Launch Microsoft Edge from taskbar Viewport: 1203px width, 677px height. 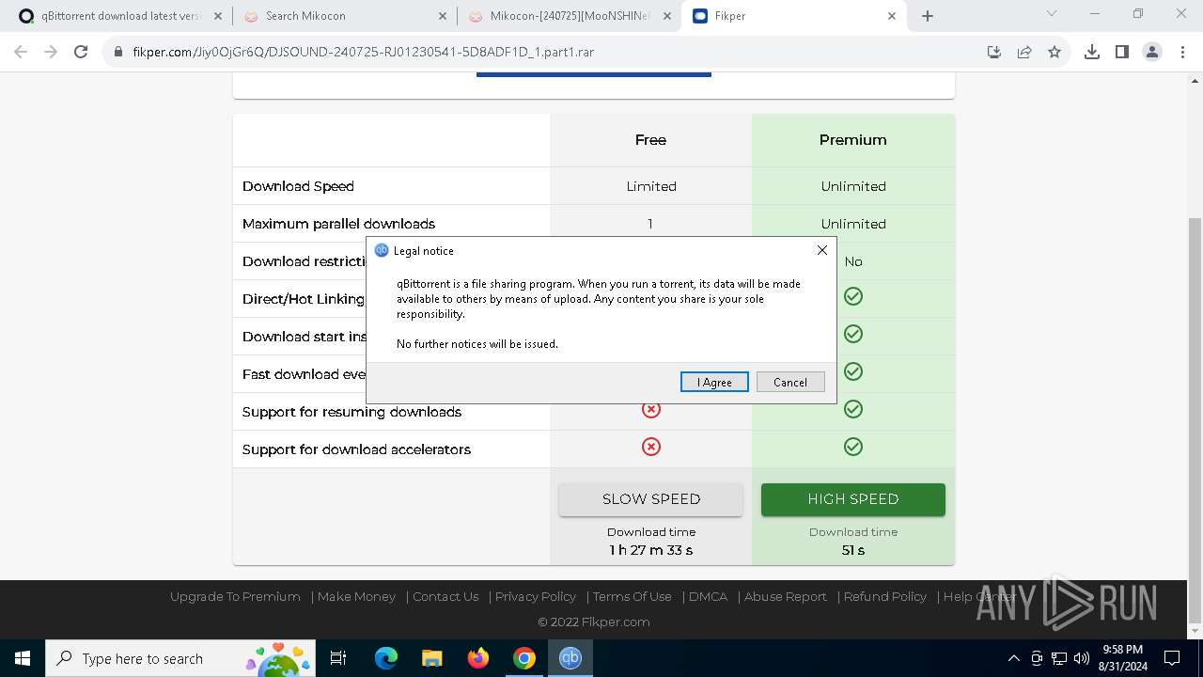386,658
